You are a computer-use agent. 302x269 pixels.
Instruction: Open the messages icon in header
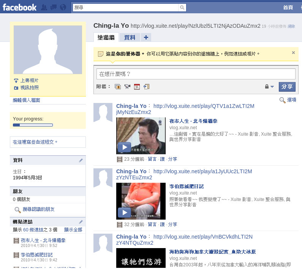(54, 8)
